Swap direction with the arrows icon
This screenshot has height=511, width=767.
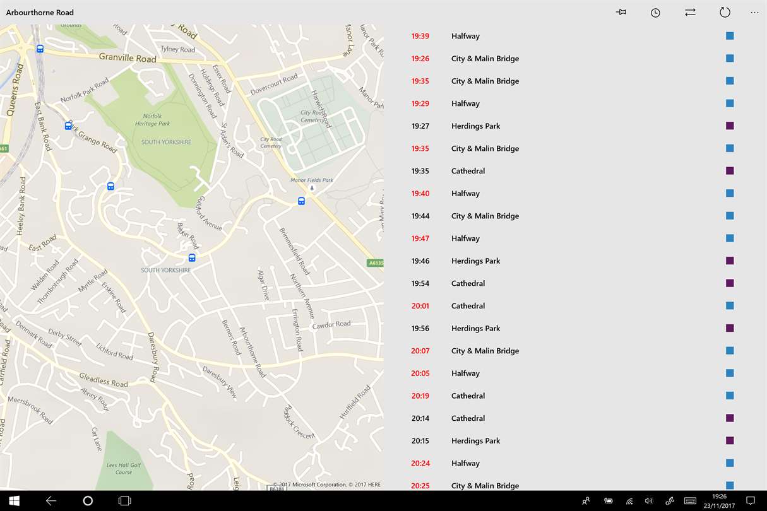click(690, 13)
